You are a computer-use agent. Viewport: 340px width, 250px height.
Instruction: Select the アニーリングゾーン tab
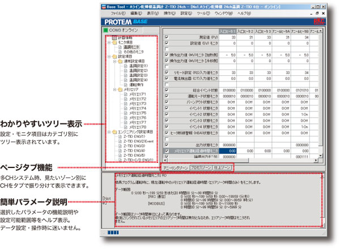tap(175, 168)
